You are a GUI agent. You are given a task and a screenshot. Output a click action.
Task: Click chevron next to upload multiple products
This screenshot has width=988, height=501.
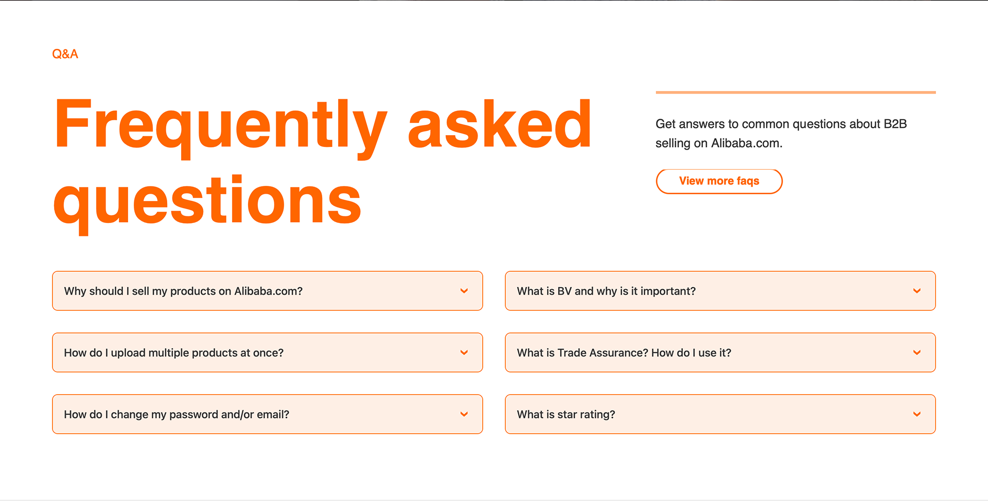[x=464, y=352]
